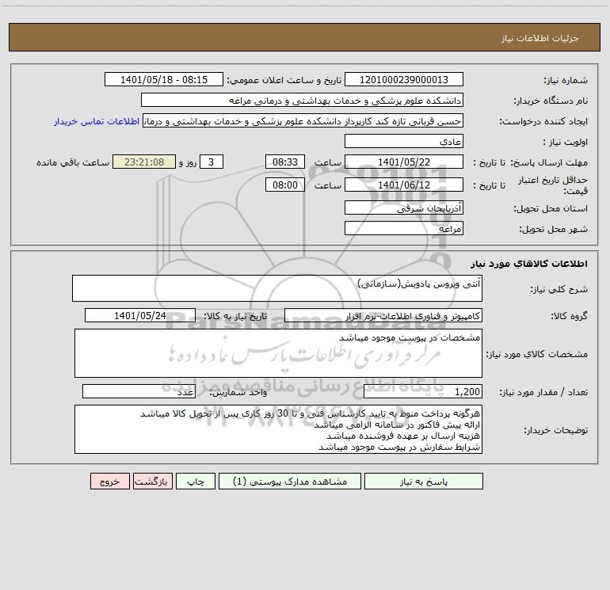Click delivery city field مراغه

pos(404,228)
